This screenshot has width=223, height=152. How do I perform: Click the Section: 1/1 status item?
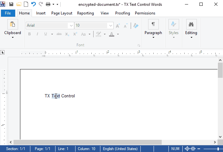[x=15, y=149]
